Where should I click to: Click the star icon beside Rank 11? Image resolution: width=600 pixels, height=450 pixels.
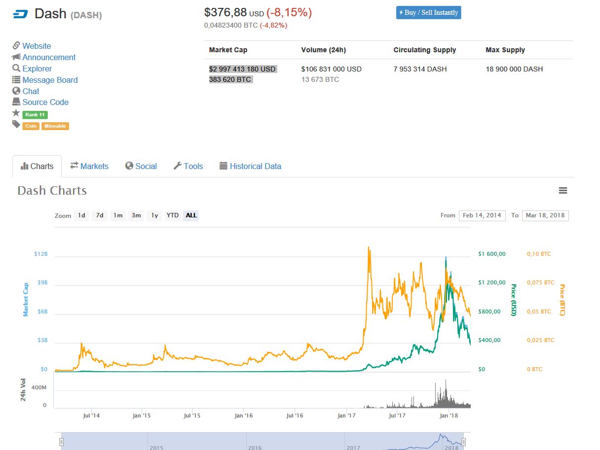[x=16, y=113]
